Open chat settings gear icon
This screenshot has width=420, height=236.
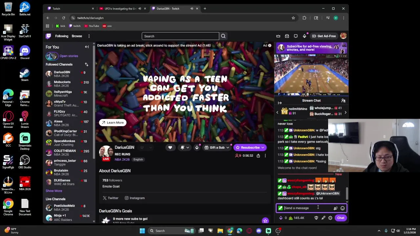[x=330, y=218]
